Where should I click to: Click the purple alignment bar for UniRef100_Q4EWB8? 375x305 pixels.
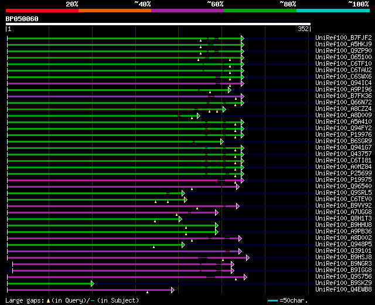[90, 290]
